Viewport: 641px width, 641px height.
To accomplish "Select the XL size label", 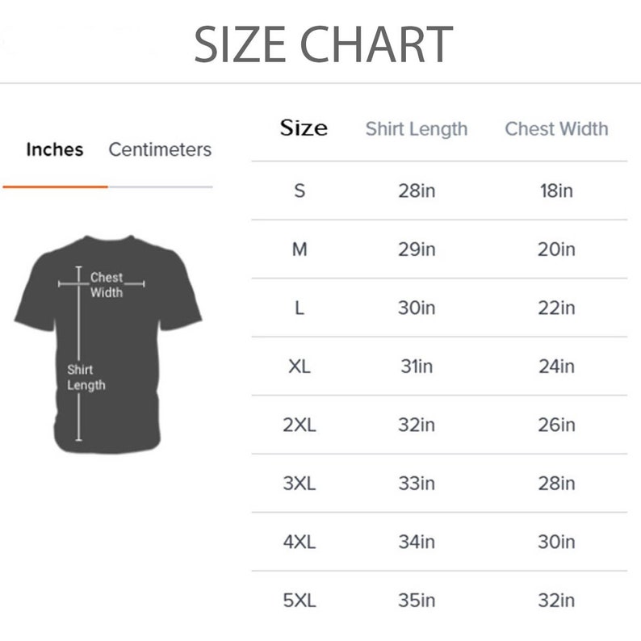I will click(300, 367).
